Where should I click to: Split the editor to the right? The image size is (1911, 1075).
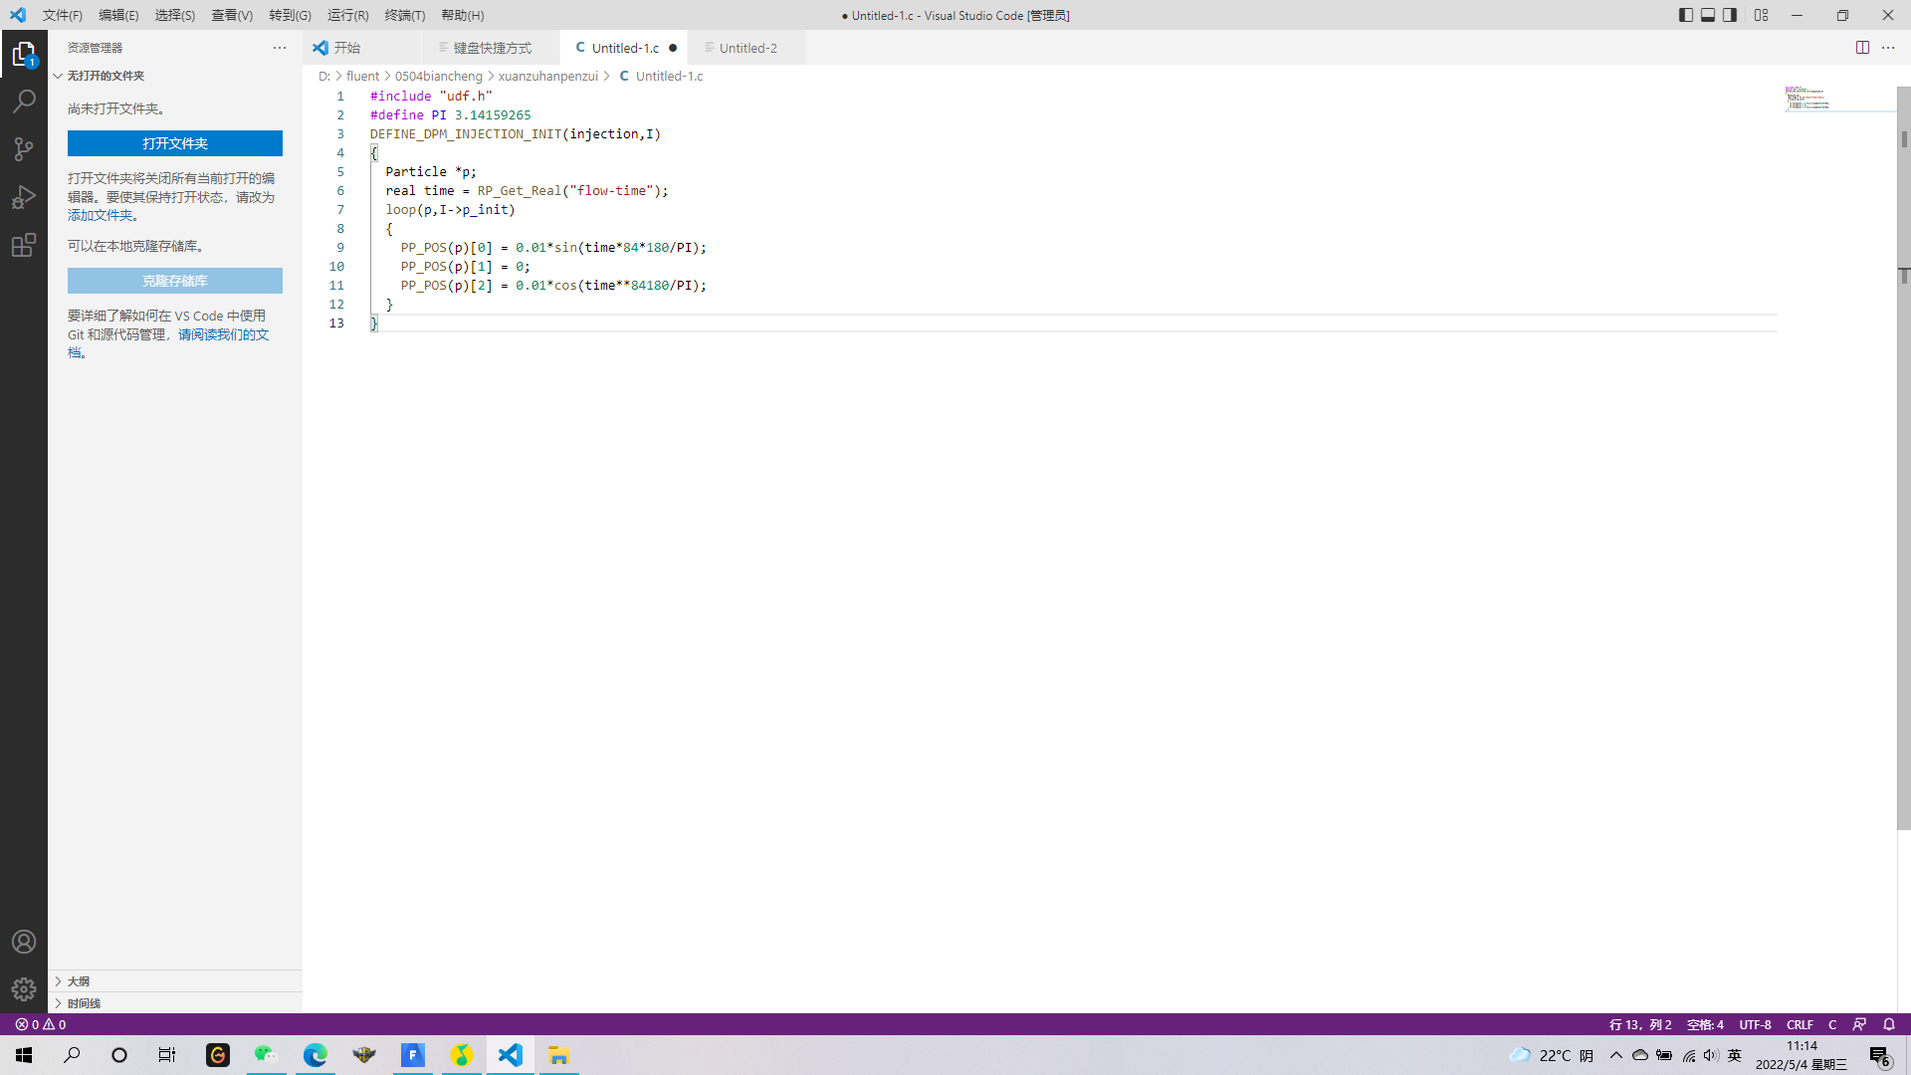[1862, 48]
